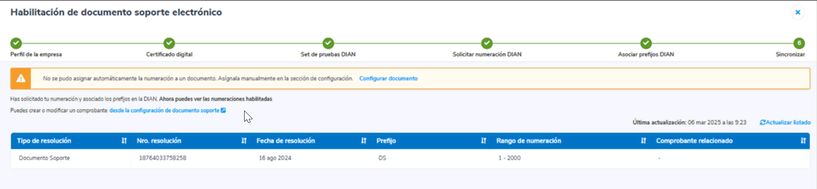Click the Asociar prefijos DIAN step label

646,55
